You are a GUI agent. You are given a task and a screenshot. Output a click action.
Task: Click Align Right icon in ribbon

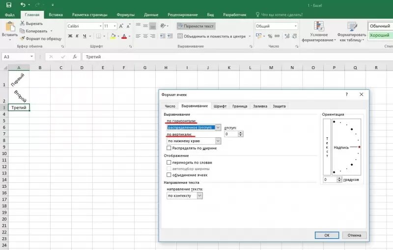[x=153, y=36]
